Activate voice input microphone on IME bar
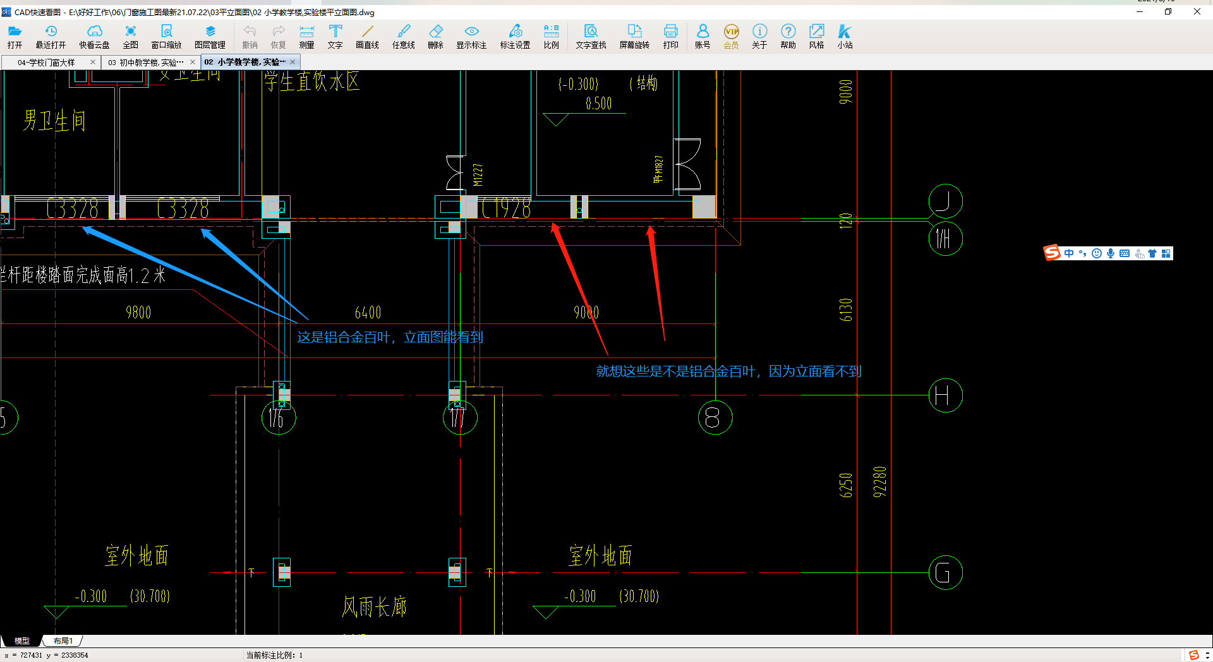The image size is (1213, 662). (x=1111, y=253)
